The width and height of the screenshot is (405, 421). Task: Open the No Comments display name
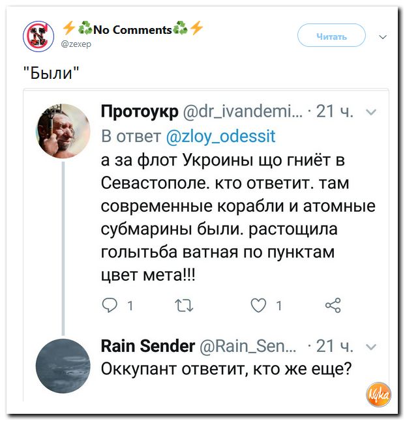pos(132,29)
